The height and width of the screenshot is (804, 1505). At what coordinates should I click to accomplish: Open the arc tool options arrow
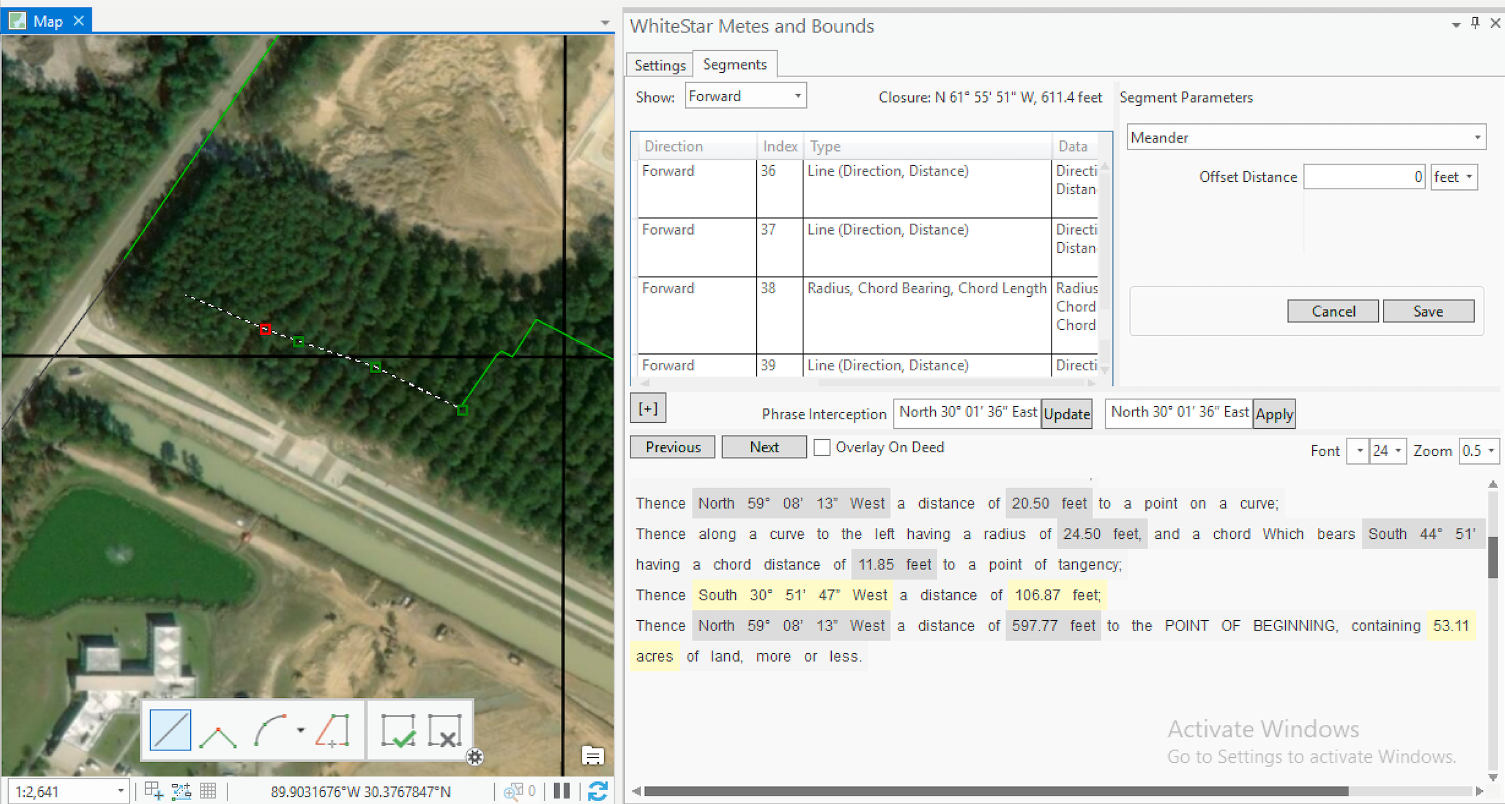pyautogui.click(x=300, y=730)
